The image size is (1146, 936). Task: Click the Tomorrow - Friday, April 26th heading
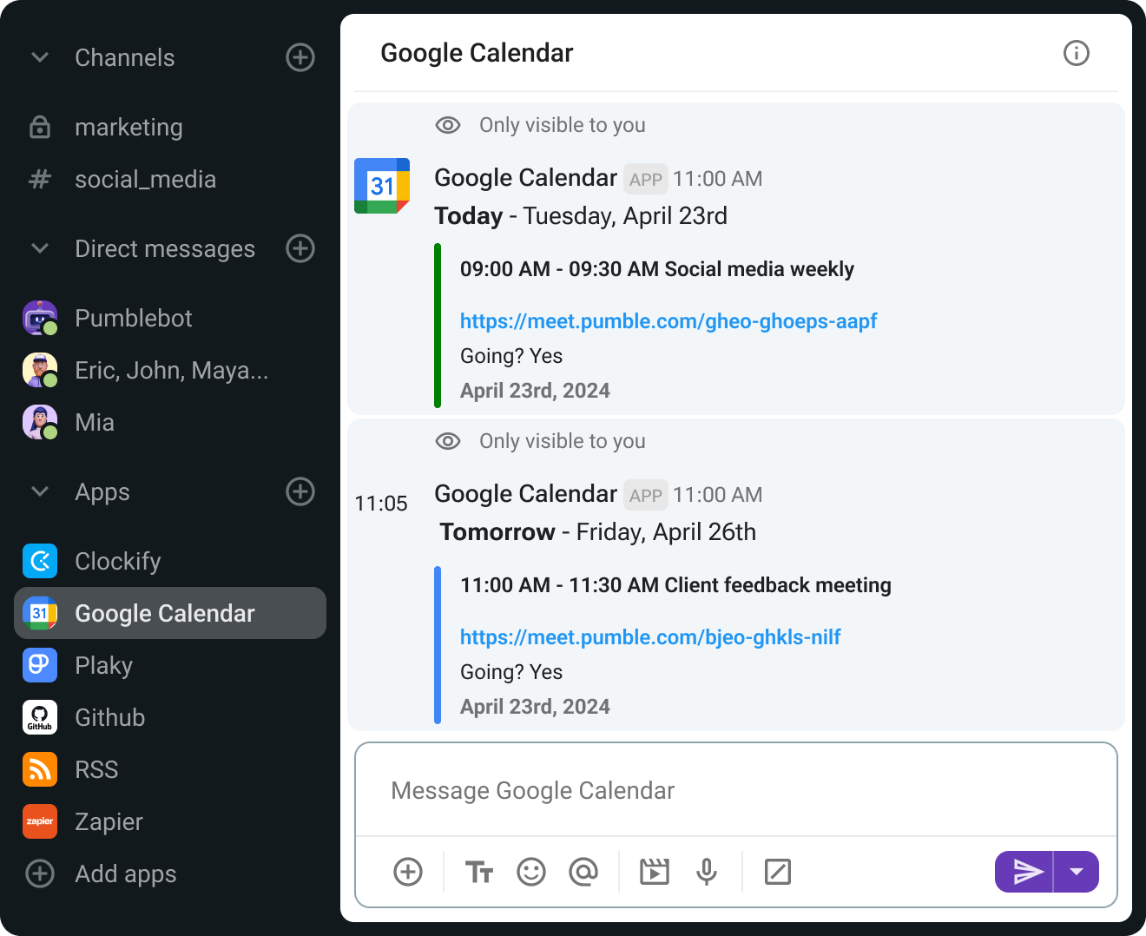click(x=597, y=532)
